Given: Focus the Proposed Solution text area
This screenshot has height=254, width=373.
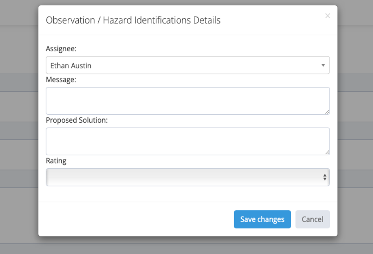Looking at the screenshot, I should 188,141.
